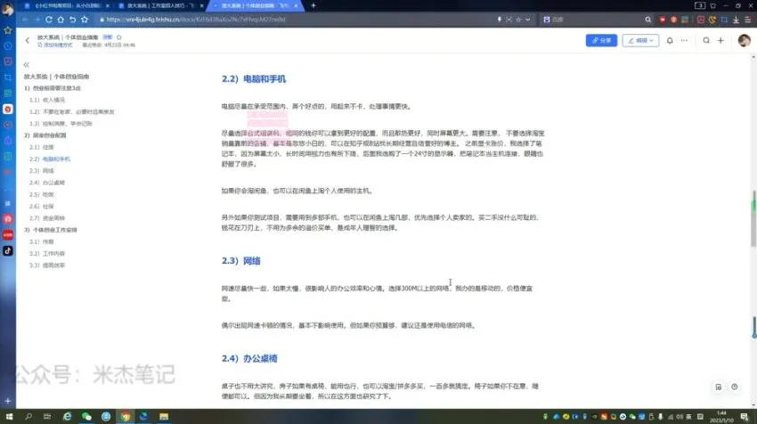Go to outline item 2.5) 吃饭
The width and height of the screenshot is (757, 424).
click(x=42, y=194)
